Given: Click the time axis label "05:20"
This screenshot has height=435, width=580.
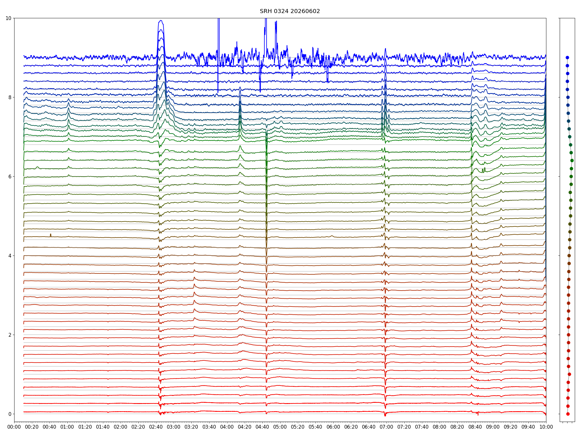Looking at the screenshot, I should pos(298,427).
